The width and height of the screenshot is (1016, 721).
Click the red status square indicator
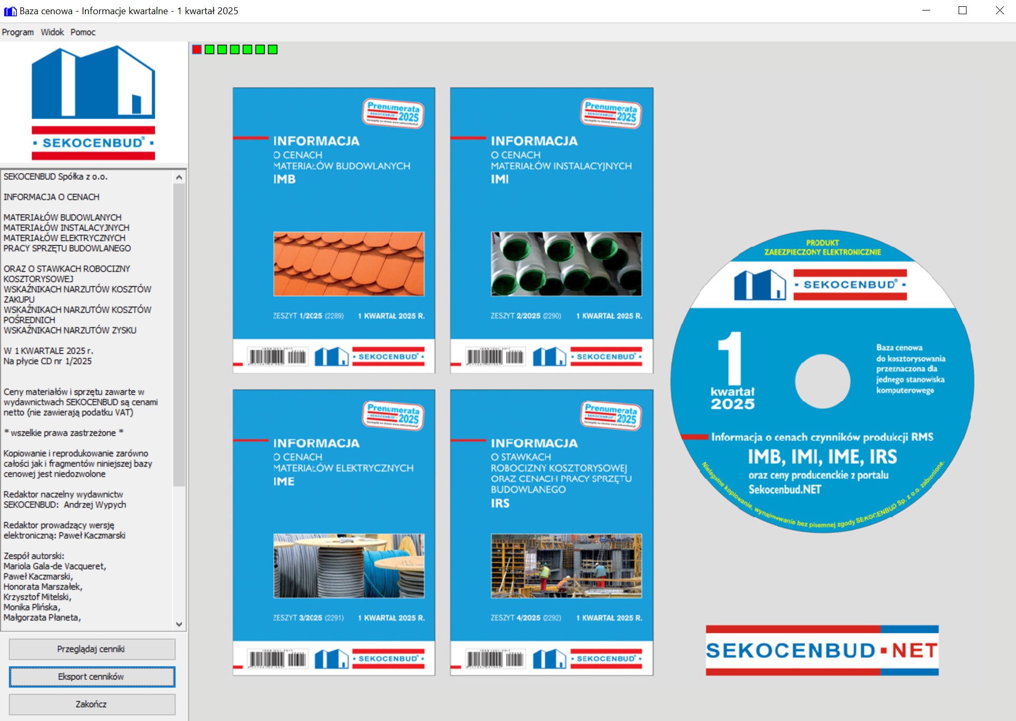(197, 49)
